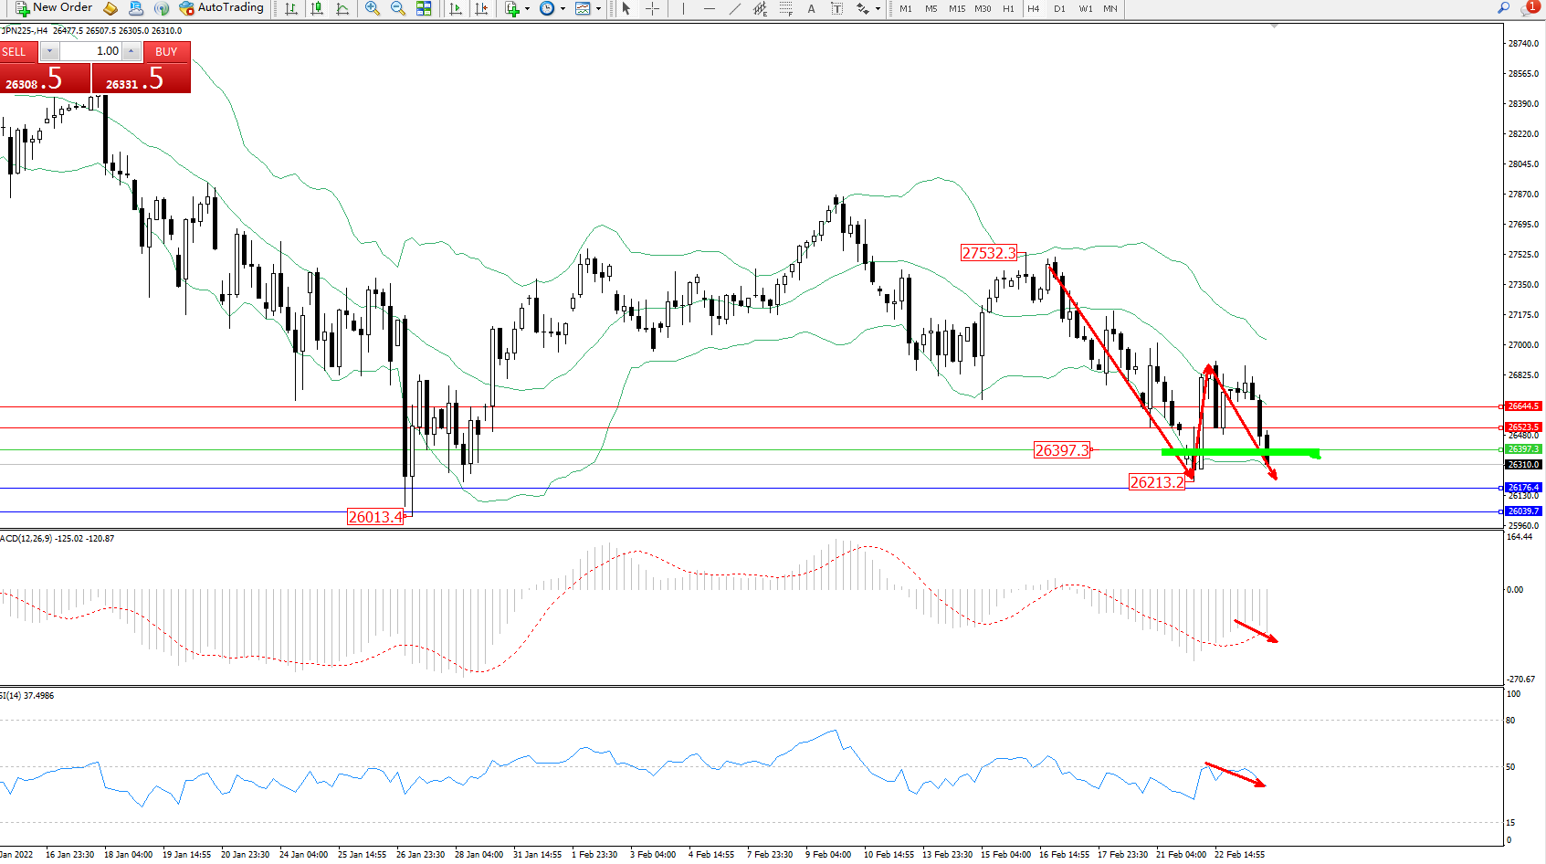Click the Zoom Out magnifier icon

click(397, 8)
